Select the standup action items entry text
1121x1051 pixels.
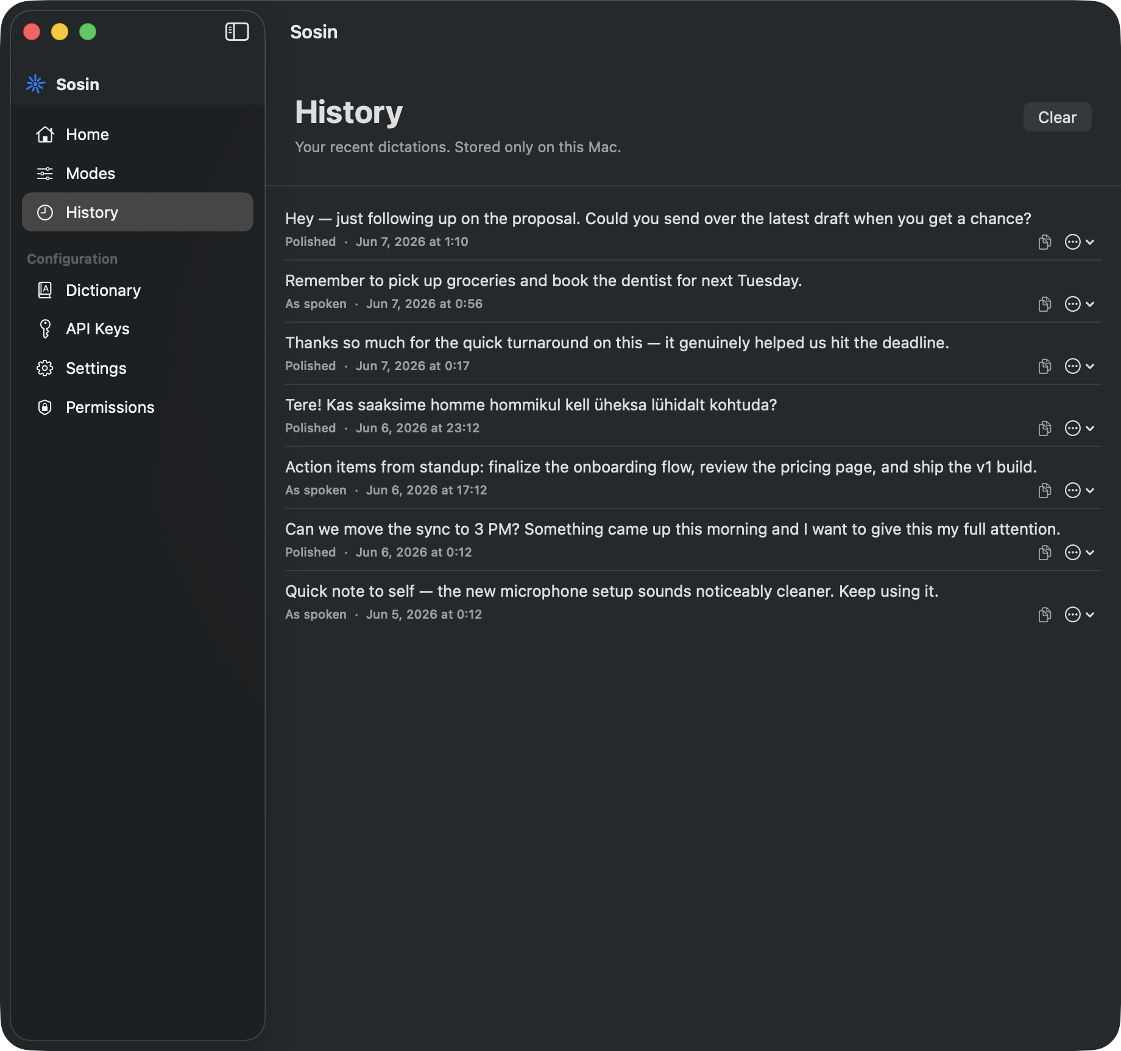pos(661,467)
